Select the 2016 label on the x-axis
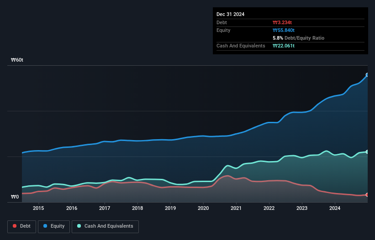 72,208
